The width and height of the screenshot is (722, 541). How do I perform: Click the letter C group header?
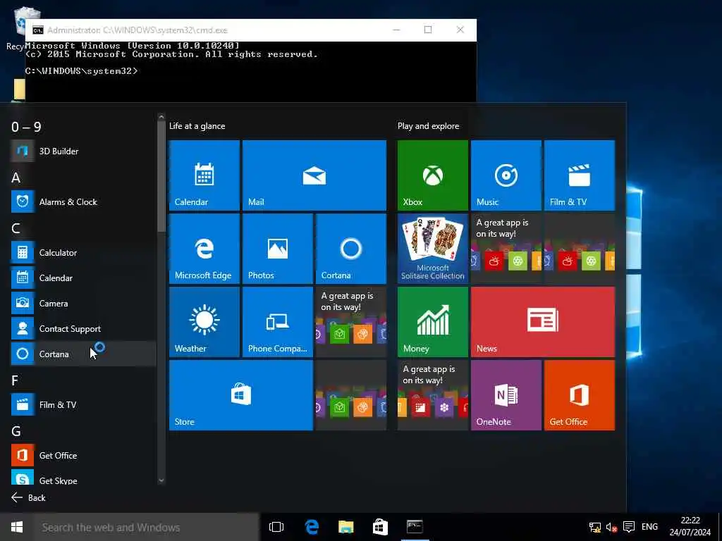16,228
